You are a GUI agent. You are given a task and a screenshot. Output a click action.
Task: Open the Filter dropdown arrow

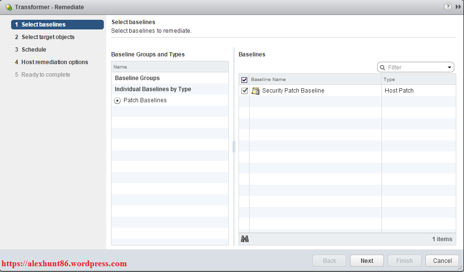pos(450,68)
